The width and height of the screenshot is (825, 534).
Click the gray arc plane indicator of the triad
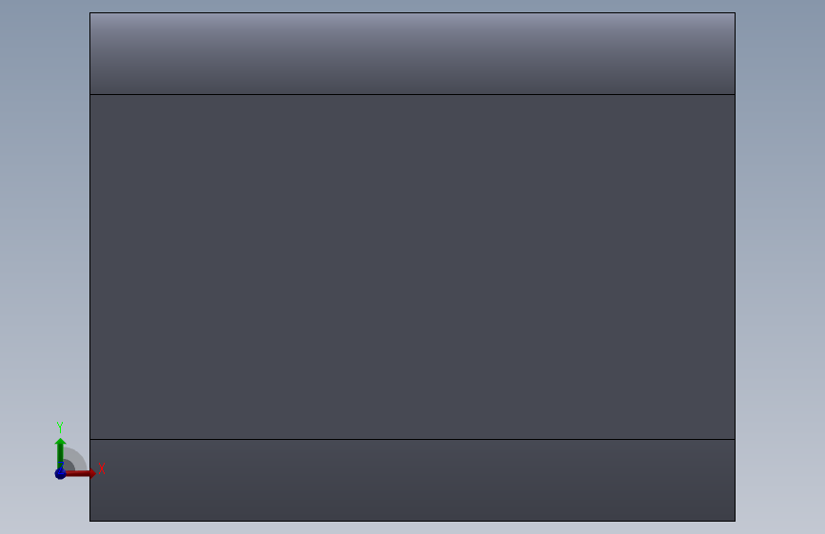point(76,459)
